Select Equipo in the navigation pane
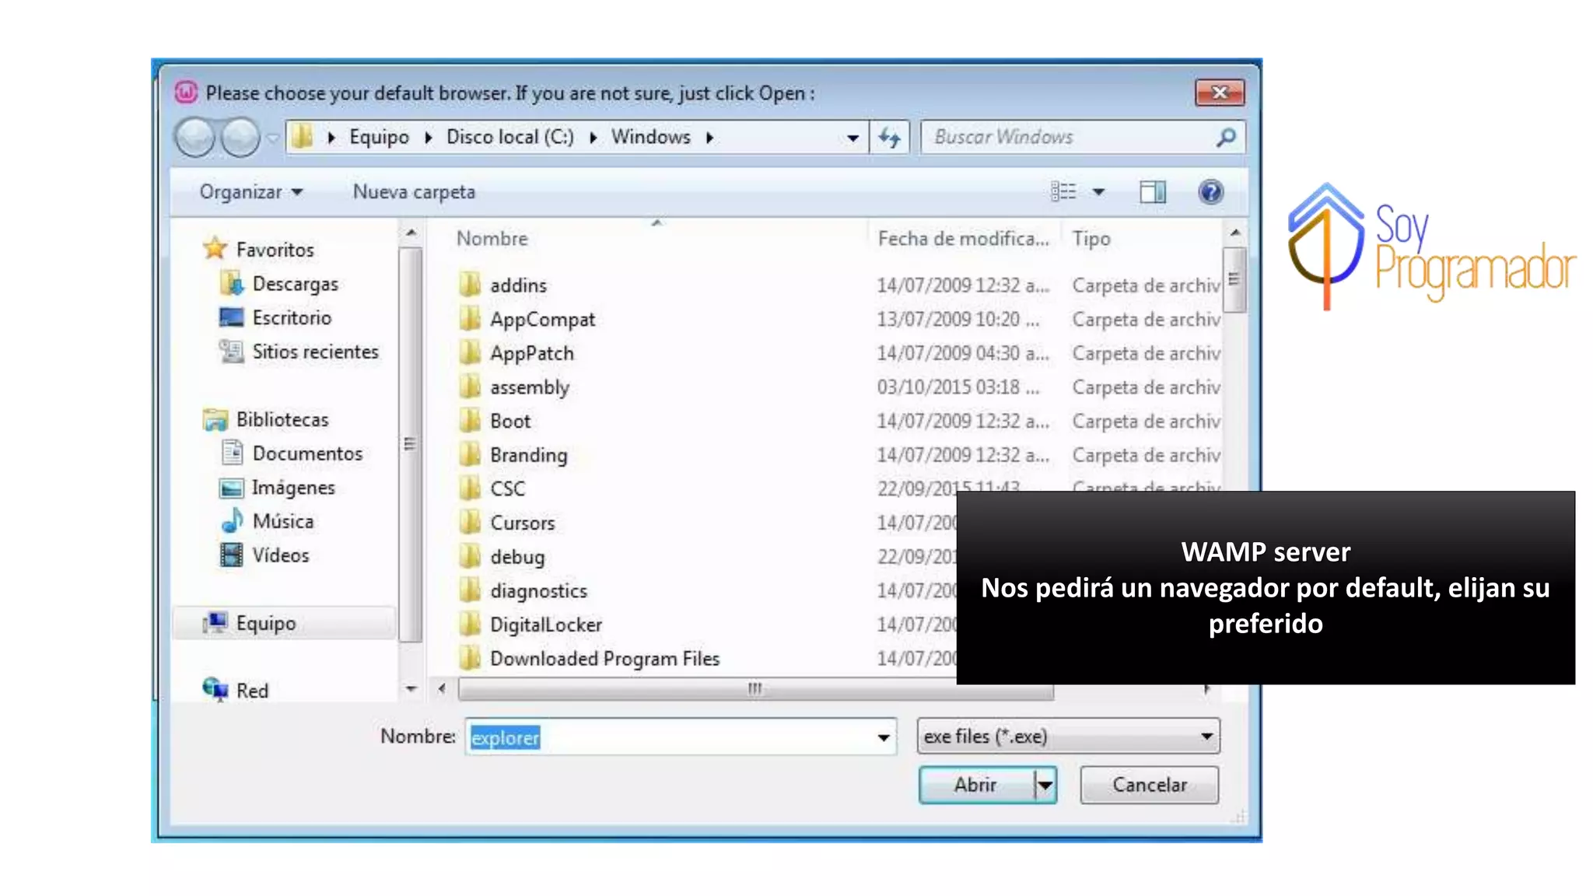1593x896 pixels. point(284,623)
